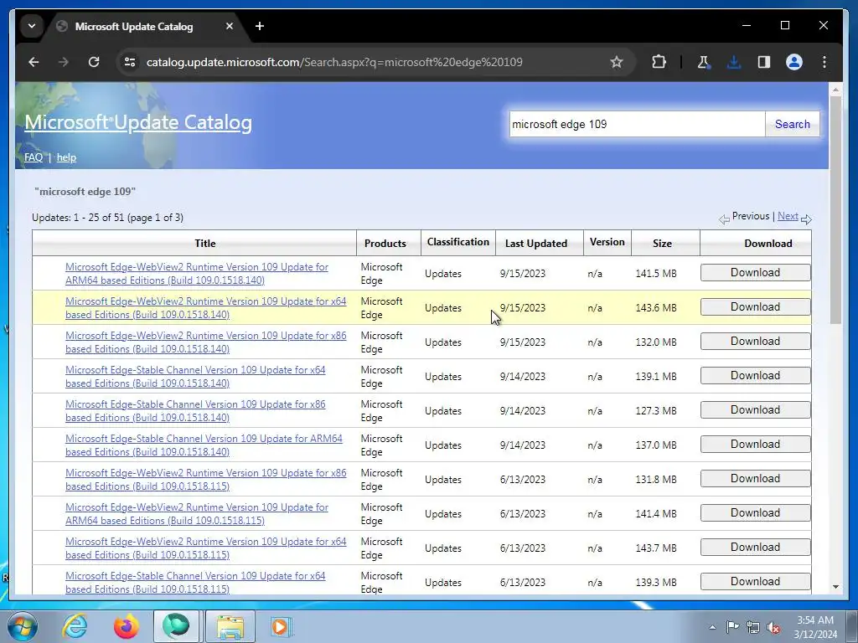Open Stable Channel x64 Build 109.0.1518.115 link
Viewport: 858px width, 643px height.
tap(195, 583)
